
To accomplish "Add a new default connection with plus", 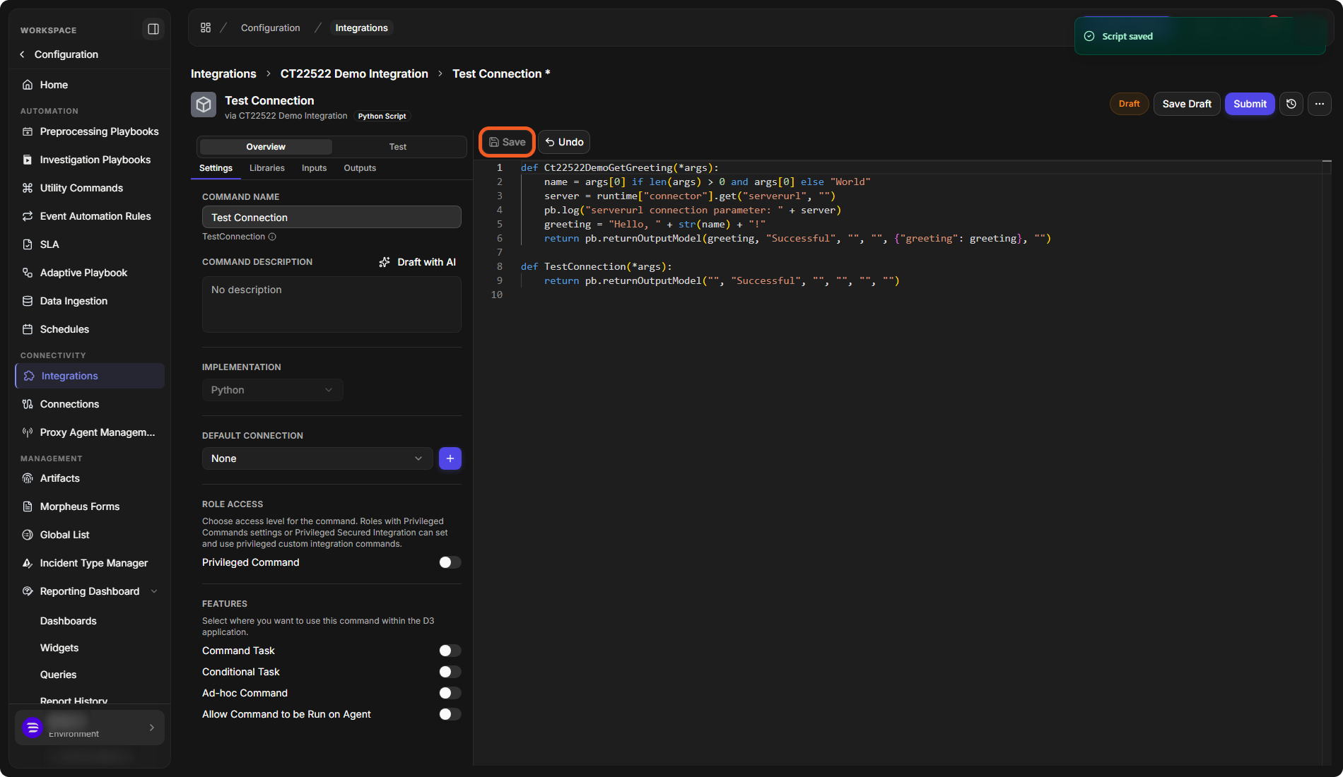I will [x=450, y=458].
